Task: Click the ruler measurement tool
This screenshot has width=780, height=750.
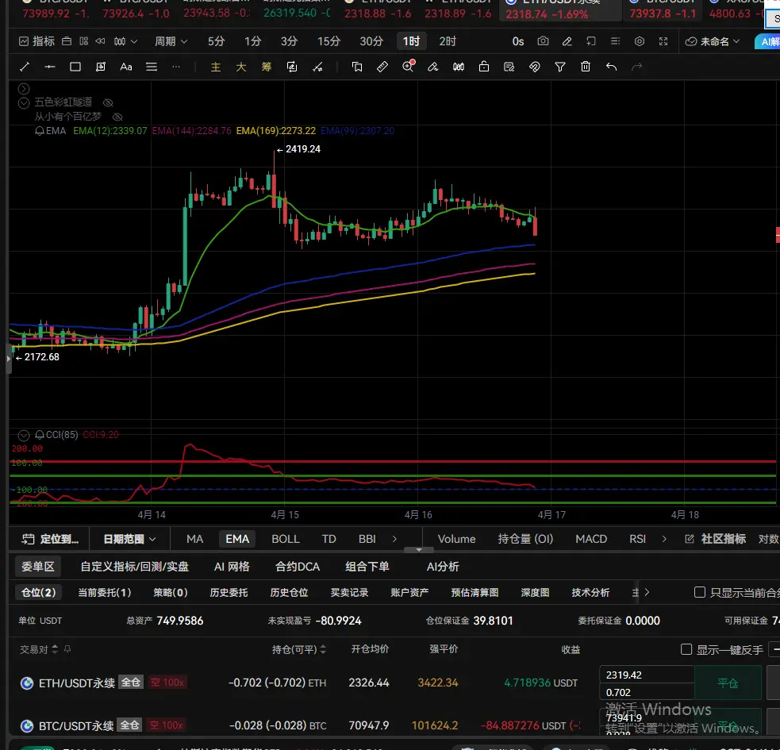Action: click(x=382, y=67)
